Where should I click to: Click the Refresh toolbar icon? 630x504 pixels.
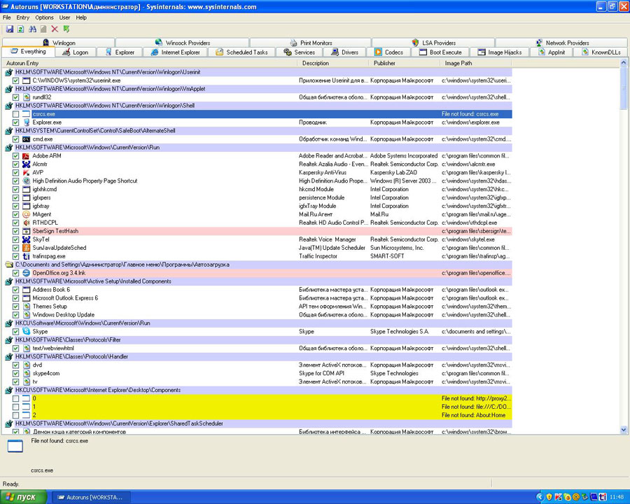(x=21, y=29)
